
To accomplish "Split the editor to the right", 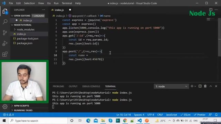I will click(x=211, y=10).
